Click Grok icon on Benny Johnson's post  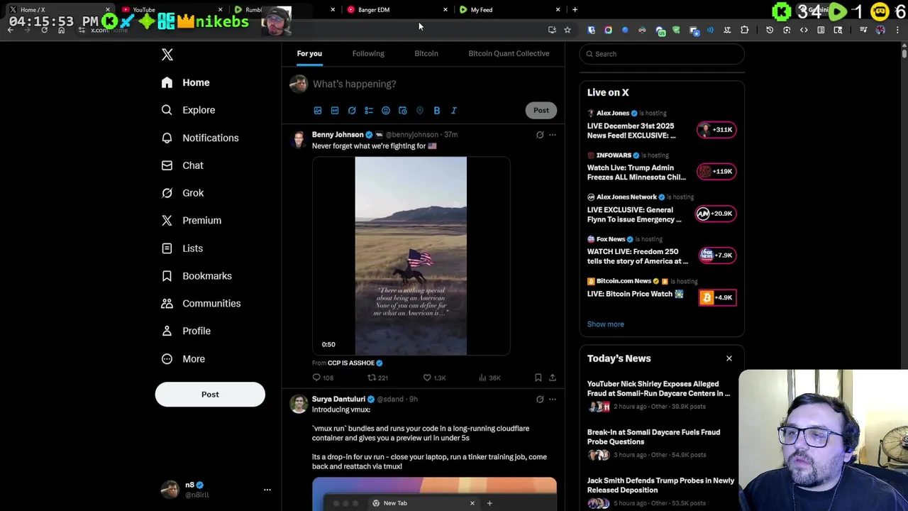point(540,135)
